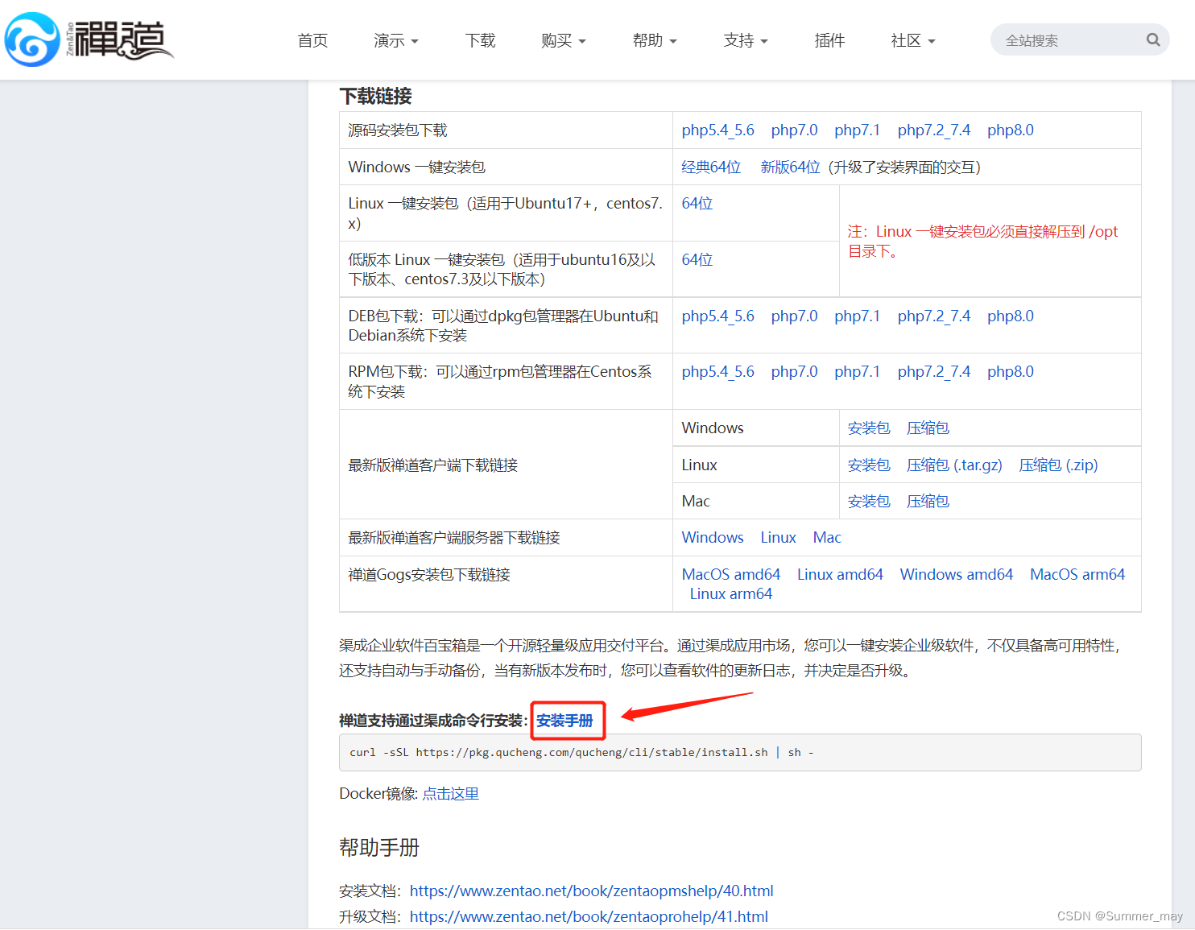Click the 下载链接 heading

click(x=375, y=97)
